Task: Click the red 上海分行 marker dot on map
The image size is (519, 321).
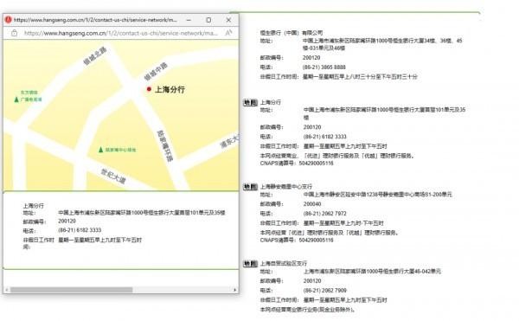Action: tap(149, 89)
